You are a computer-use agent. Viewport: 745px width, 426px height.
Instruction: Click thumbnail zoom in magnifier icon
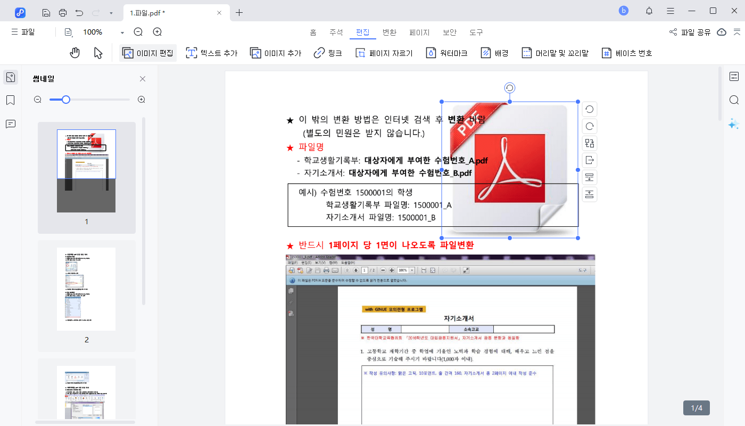click(x=142, y=100)
